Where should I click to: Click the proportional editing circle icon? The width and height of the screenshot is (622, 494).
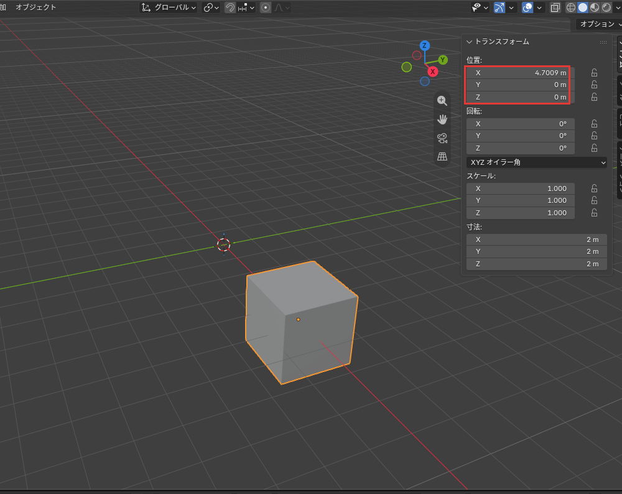coord(266,7)
